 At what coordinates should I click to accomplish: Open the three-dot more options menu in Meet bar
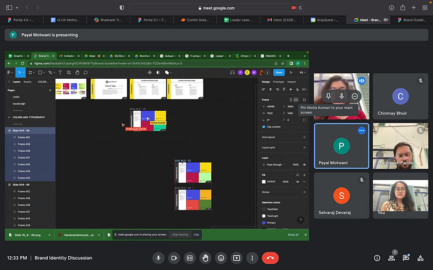[252, 258]
